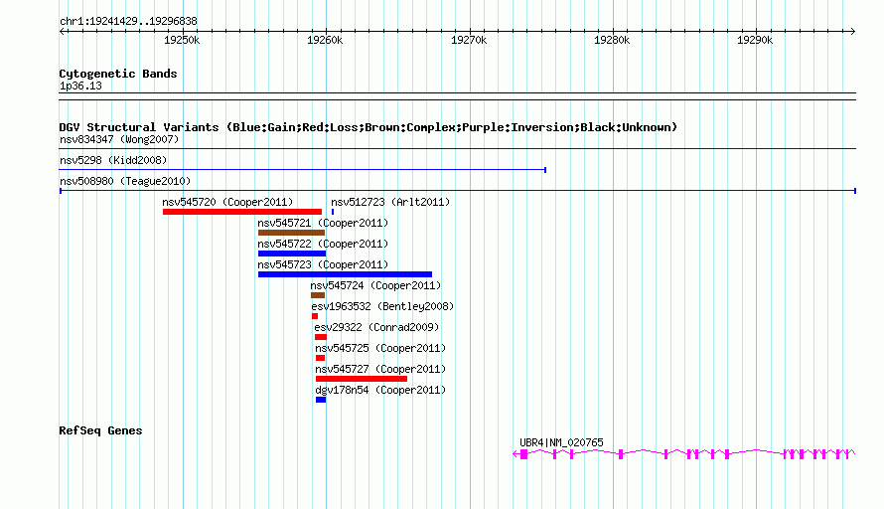884x509 pixels.
Task: Click the nsv512723 (Arlt2011) label
Action: [x=390, y=202]
